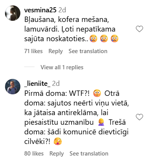Like _lieniite_'s comment with the heart icon
The height and width of the screenshot is (164, 151).
[x=139, y=117]
